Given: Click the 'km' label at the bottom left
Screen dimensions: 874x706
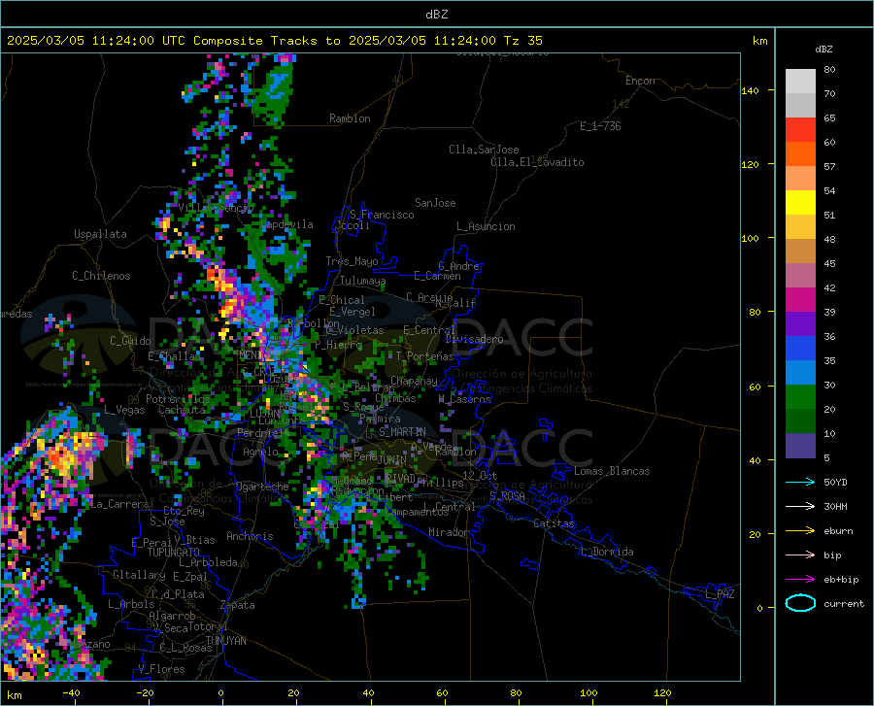Looking at the screenshot, I should [14, 695].
